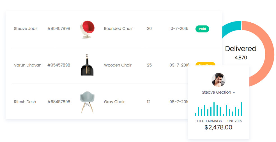Click the $2,478.00 total earnings amount
Image resolution: width=276 pixels, height=142 pixels.
click(218, 127)
